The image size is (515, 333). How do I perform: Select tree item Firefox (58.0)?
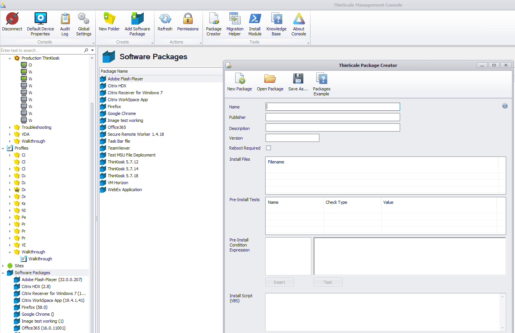tap(35, 307)
